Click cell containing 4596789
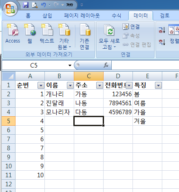 point(118,112)
